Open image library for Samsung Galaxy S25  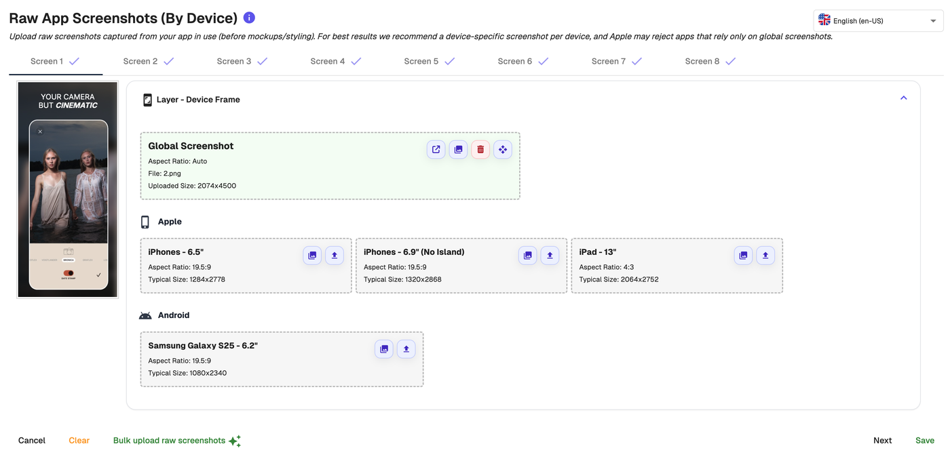pyautogui.click(x=384, y=349)
